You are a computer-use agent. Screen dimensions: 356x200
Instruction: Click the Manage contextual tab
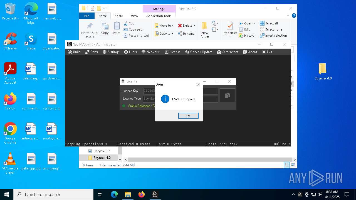click(159, 9)
